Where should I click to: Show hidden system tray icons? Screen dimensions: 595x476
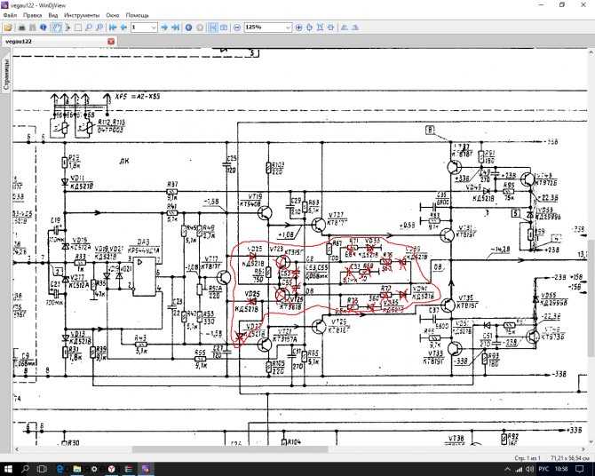[x=508, y=470]
